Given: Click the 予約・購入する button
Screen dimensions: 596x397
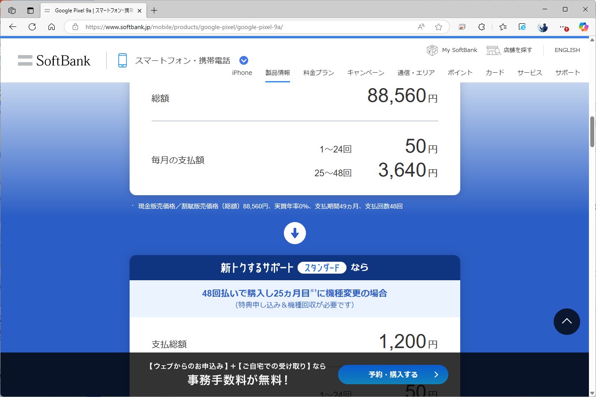Looking at the screenshot, I should pyautogui.click(x=393, y=375).
